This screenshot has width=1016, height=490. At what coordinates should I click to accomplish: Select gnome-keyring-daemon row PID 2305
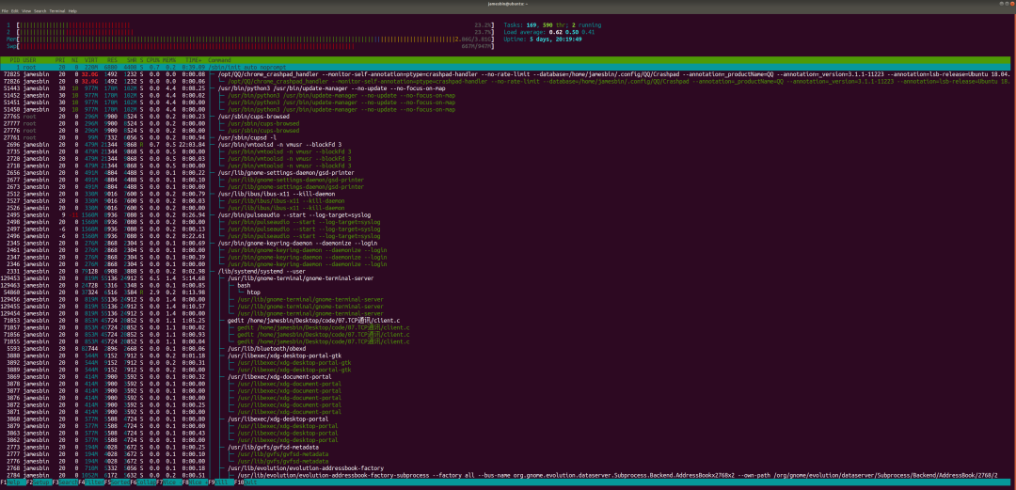tap(508, 243)
